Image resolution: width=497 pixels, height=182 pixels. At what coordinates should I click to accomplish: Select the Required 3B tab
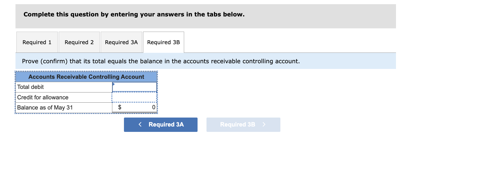tap(163, 42)
